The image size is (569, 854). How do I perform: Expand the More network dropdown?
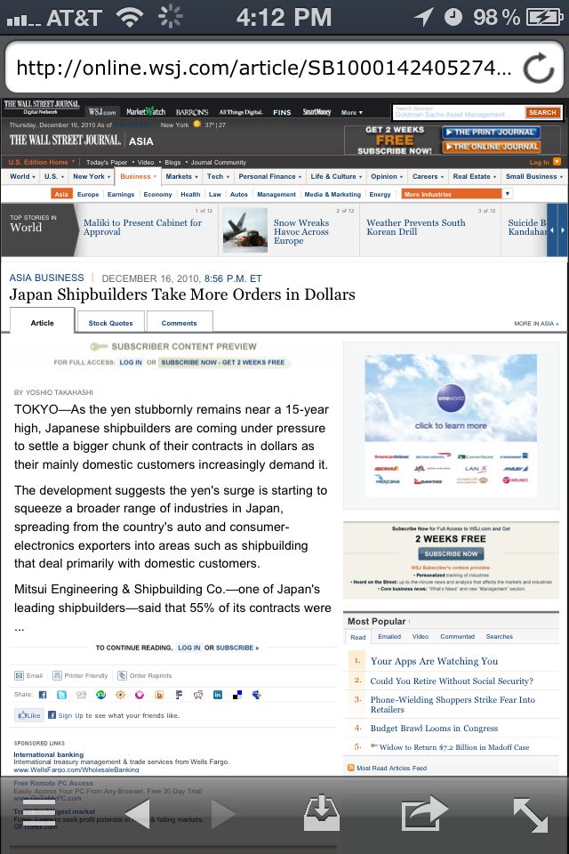click(x=352, y=112)
